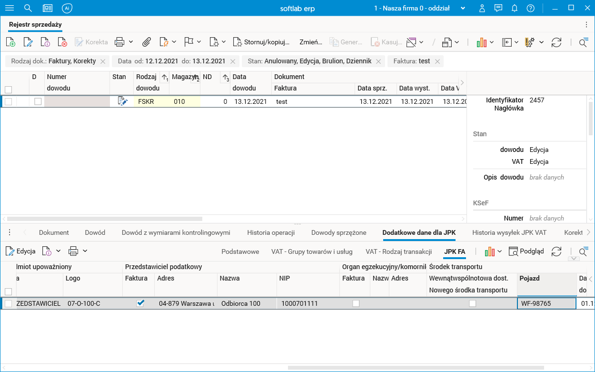Click the flag icon in top toolbar
This screenshot has height=372, width=595.
pyautogui.click(x=188, y=42)
